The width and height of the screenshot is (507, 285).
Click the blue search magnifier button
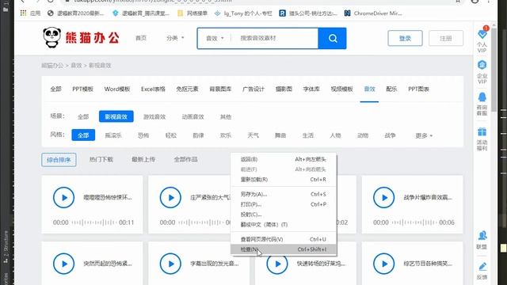point(333,39)
